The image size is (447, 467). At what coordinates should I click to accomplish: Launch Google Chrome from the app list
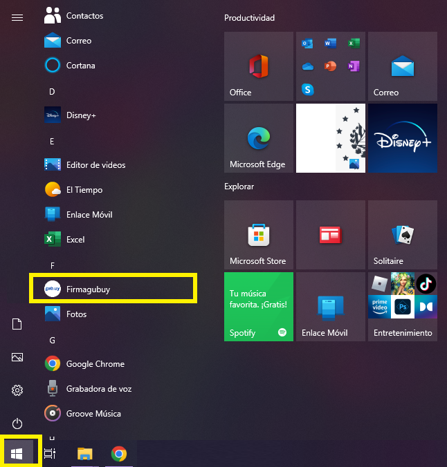[x=113, y=363]
